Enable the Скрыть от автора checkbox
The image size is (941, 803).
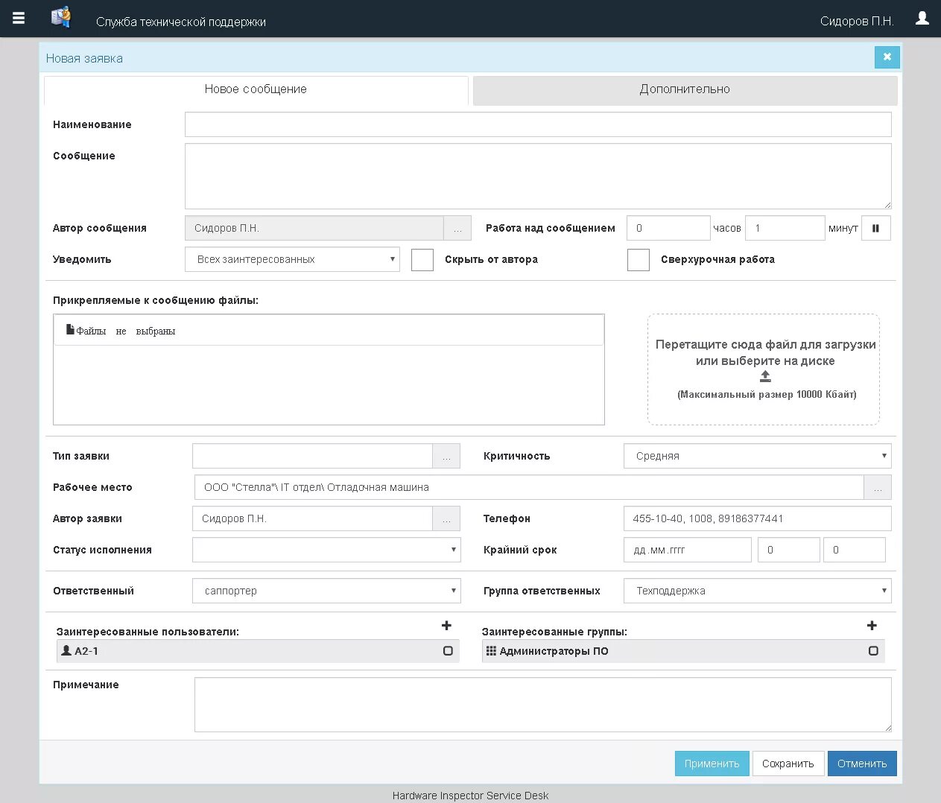[422, 260]
